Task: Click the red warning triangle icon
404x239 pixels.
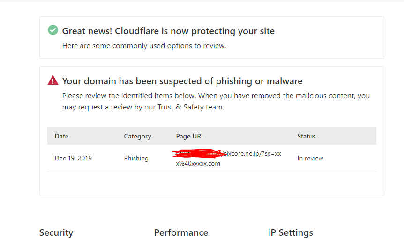Action: point(53,80)
